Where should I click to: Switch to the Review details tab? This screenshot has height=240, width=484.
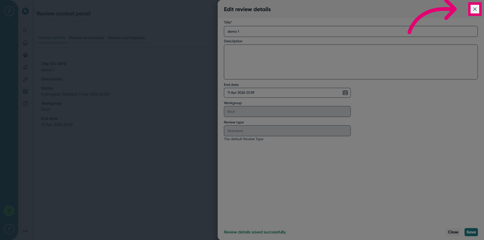coord(52,38)
